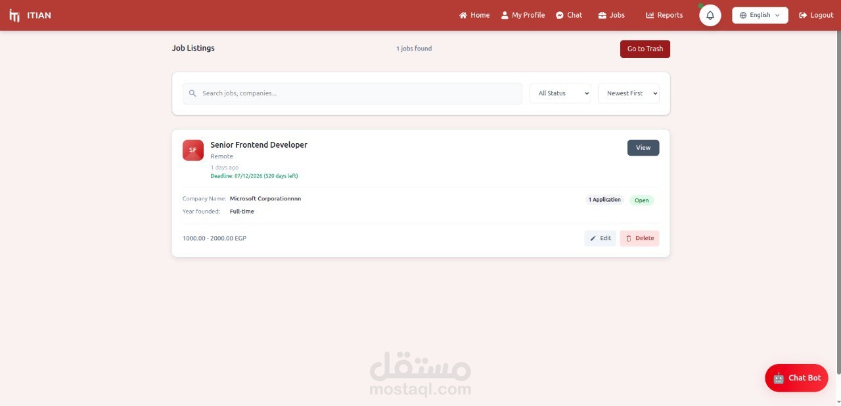Click the Open status badge
Image resolution: width=841 pixels, height=406 pixels.
point(642,200)
